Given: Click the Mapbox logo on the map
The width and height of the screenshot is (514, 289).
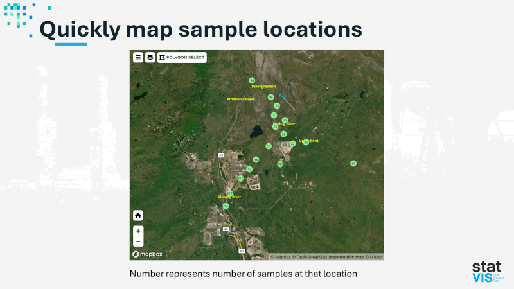Looking at the screenshot, I should pyautogui.click(x=148, y=254).
